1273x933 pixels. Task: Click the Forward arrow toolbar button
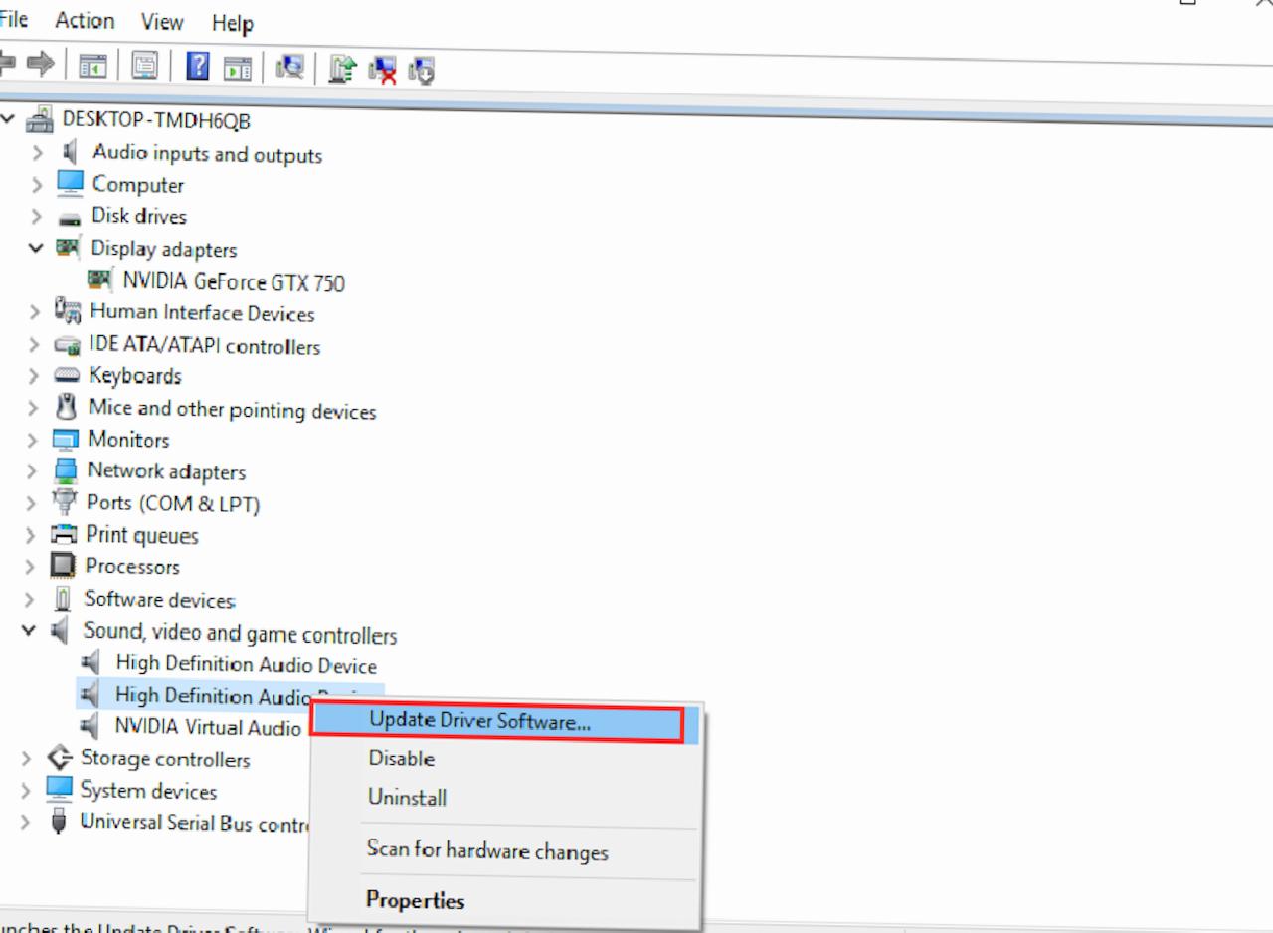pyautogui.click(x=42, y=64)
